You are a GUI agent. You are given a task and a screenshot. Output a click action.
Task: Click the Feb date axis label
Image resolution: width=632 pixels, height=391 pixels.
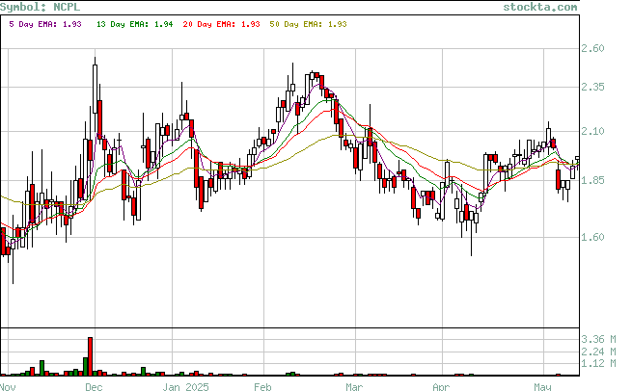[x=262, y=386]
